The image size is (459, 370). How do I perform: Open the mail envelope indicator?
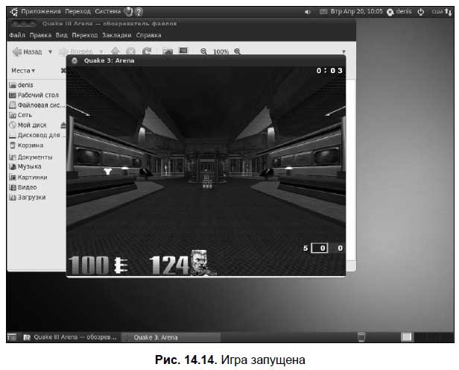323,12
